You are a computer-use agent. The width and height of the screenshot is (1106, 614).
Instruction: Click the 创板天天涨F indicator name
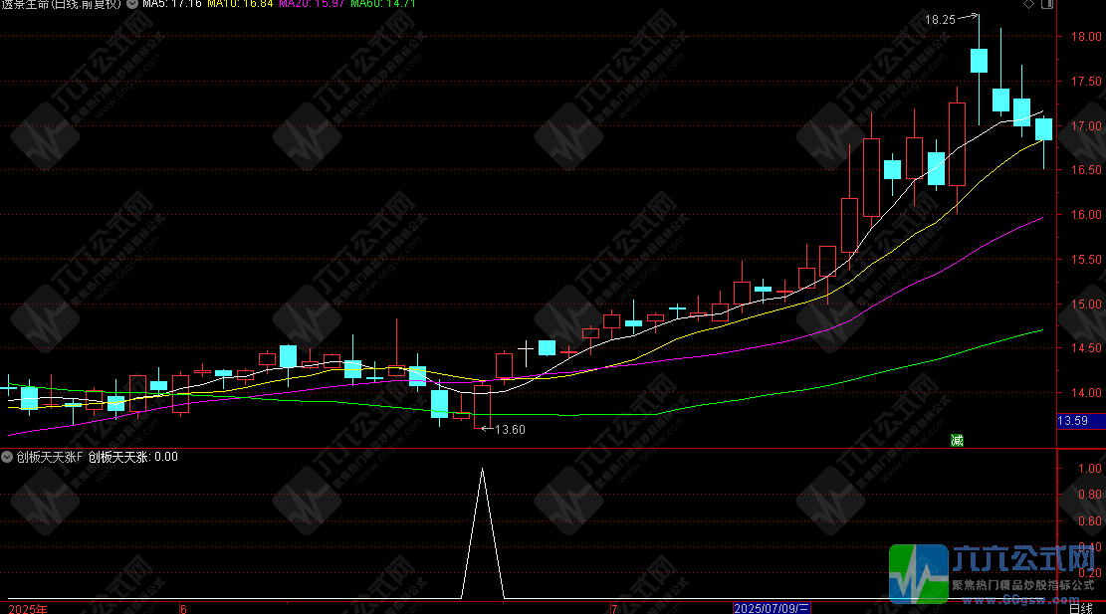click(48, 458)
